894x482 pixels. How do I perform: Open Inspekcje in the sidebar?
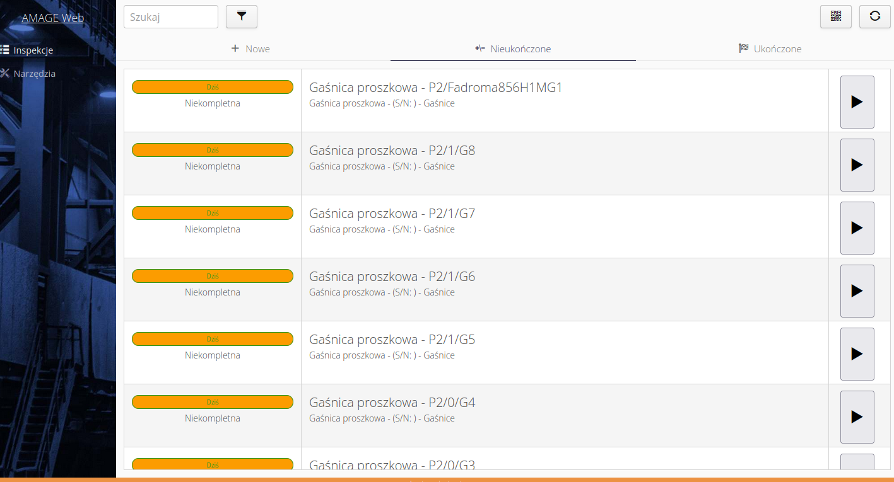pyautogui.click(x=27, y=50)
